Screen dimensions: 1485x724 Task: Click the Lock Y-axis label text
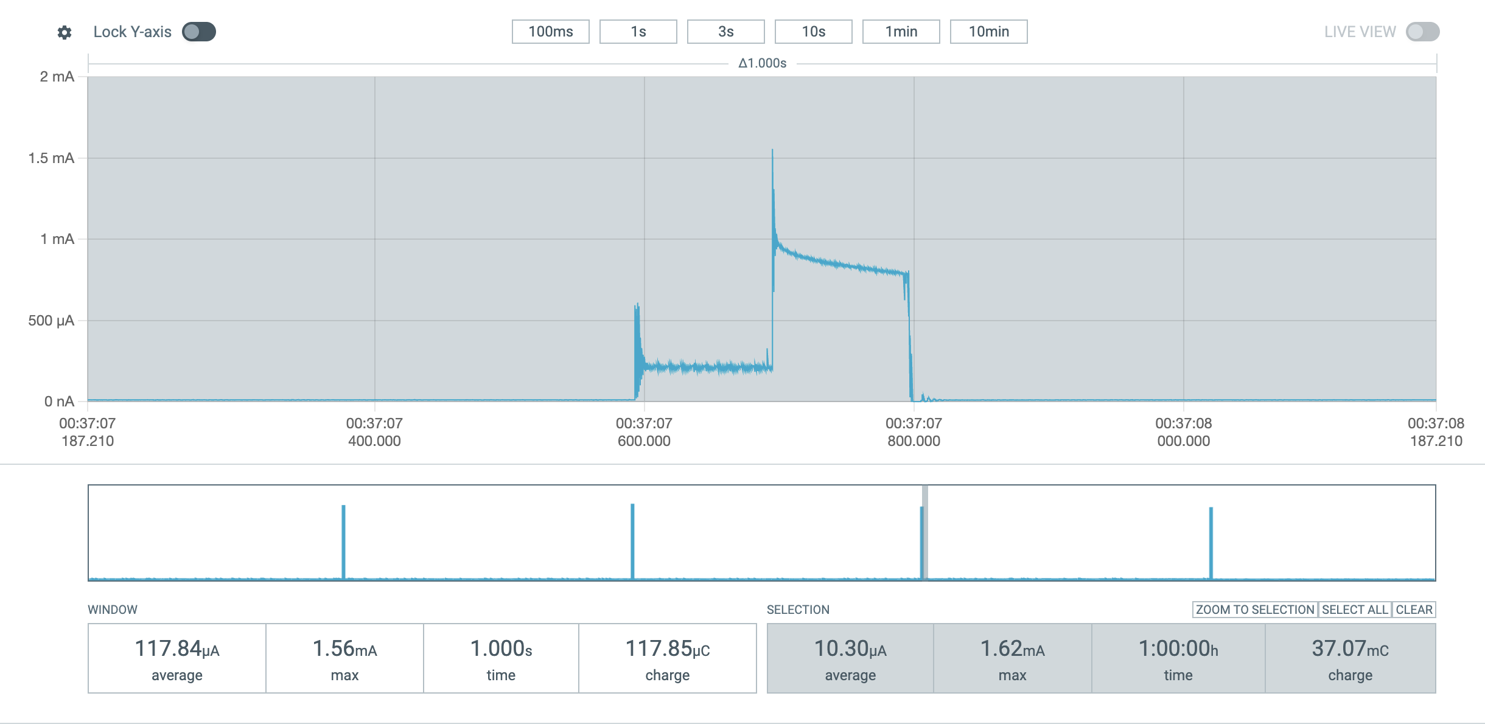coord(132,32)
